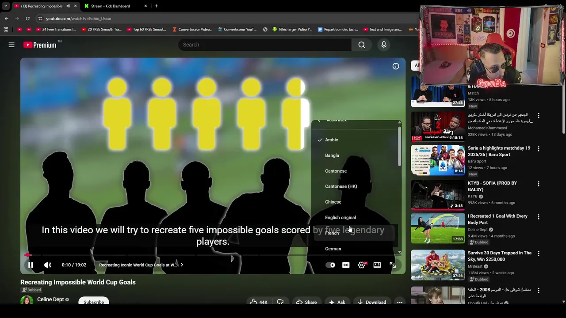
Task: Subscribe to Celine Dept
Action: coord(94,302)
